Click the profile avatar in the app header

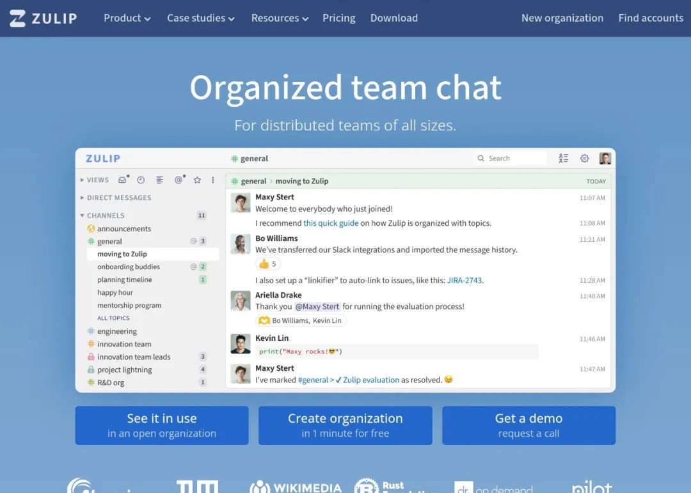tap(605, 158)
